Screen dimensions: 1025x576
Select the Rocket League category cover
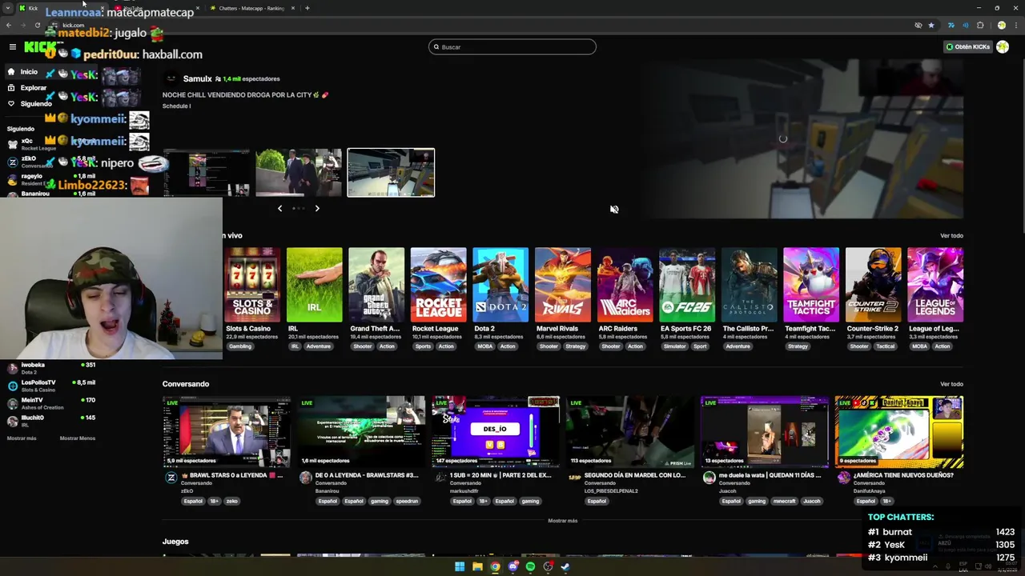pos(438,285)
